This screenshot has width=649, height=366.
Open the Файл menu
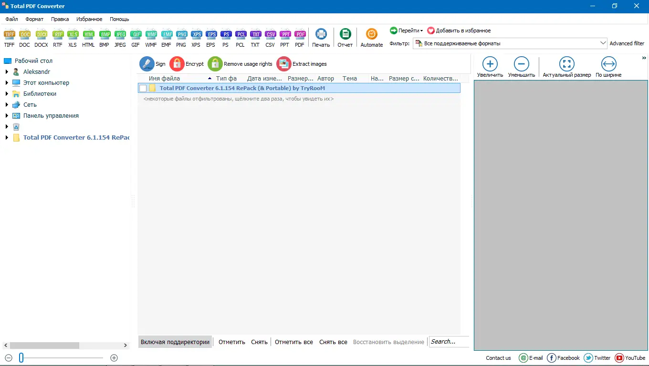click(x=11, y=19)
